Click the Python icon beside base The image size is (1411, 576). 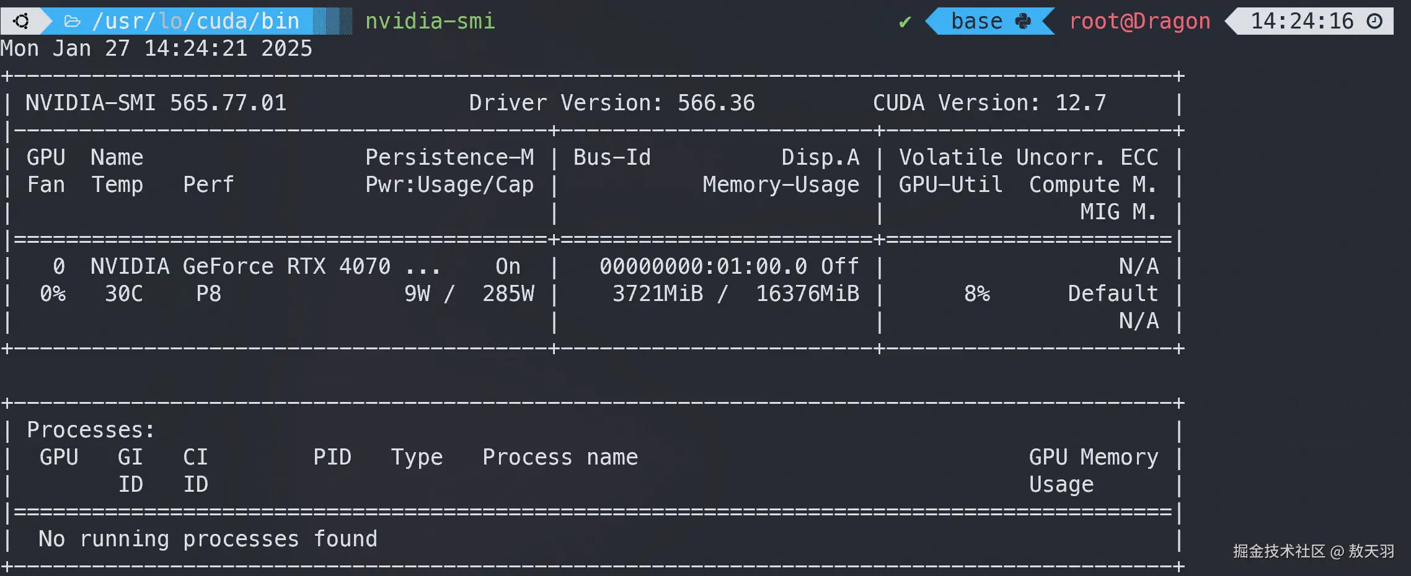point(1023,22)
